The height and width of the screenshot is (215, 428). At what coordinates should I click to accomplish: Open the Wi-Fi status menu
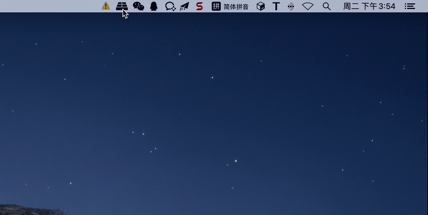[307, 6]
